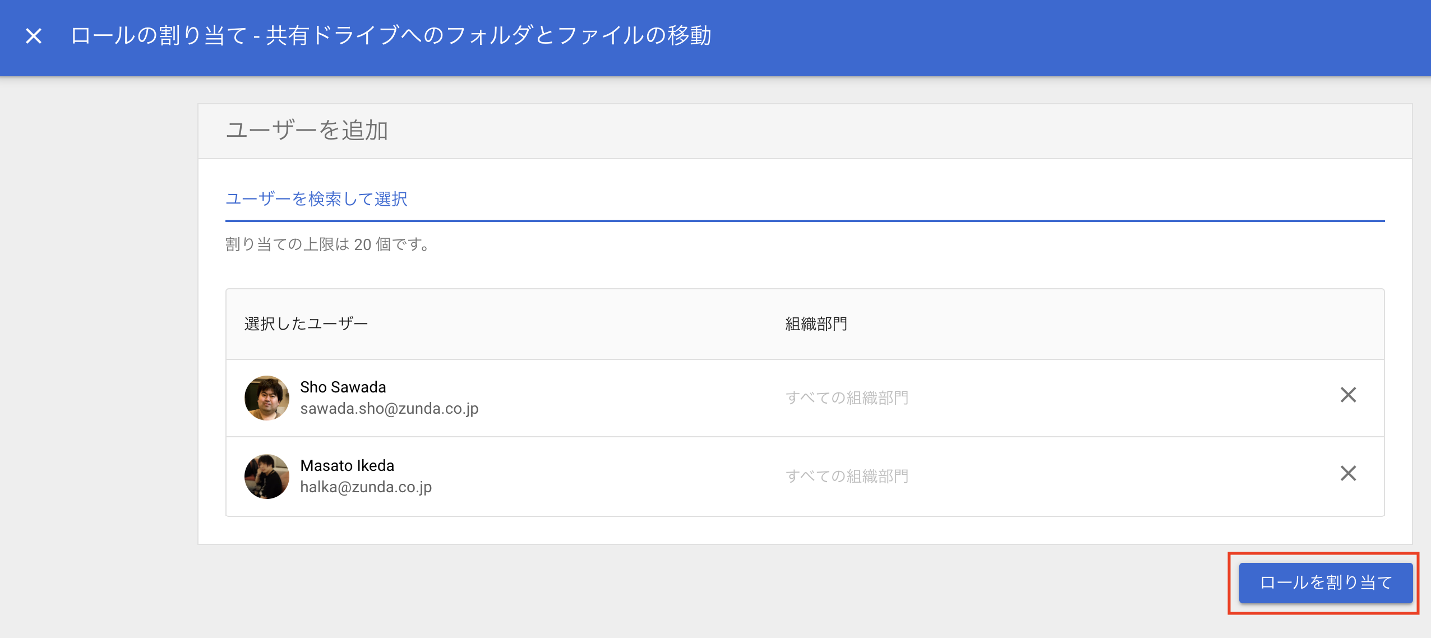The image size is (1431, 638).
Task: Click the 選択したユーザー column header
Action: coord(306,324)
